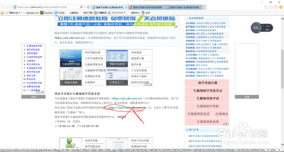Open the address bar search dropdown arrow
Viewport: 284px width, 152px height.
click(x=85, y=7)
